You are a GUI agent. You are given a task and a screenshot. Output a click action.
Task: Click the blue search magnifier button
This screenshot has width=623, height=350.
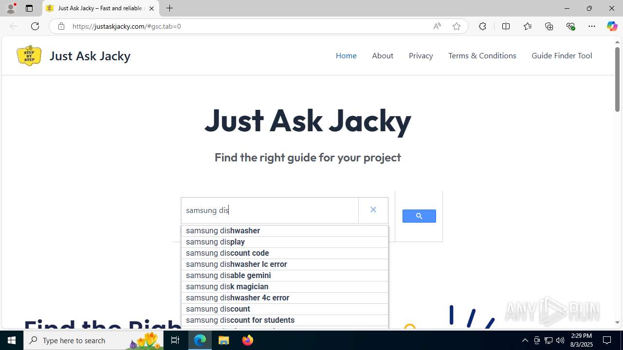(419, 216)
